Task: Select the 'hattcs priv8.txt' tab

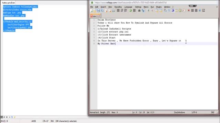Action: (8, 3)
